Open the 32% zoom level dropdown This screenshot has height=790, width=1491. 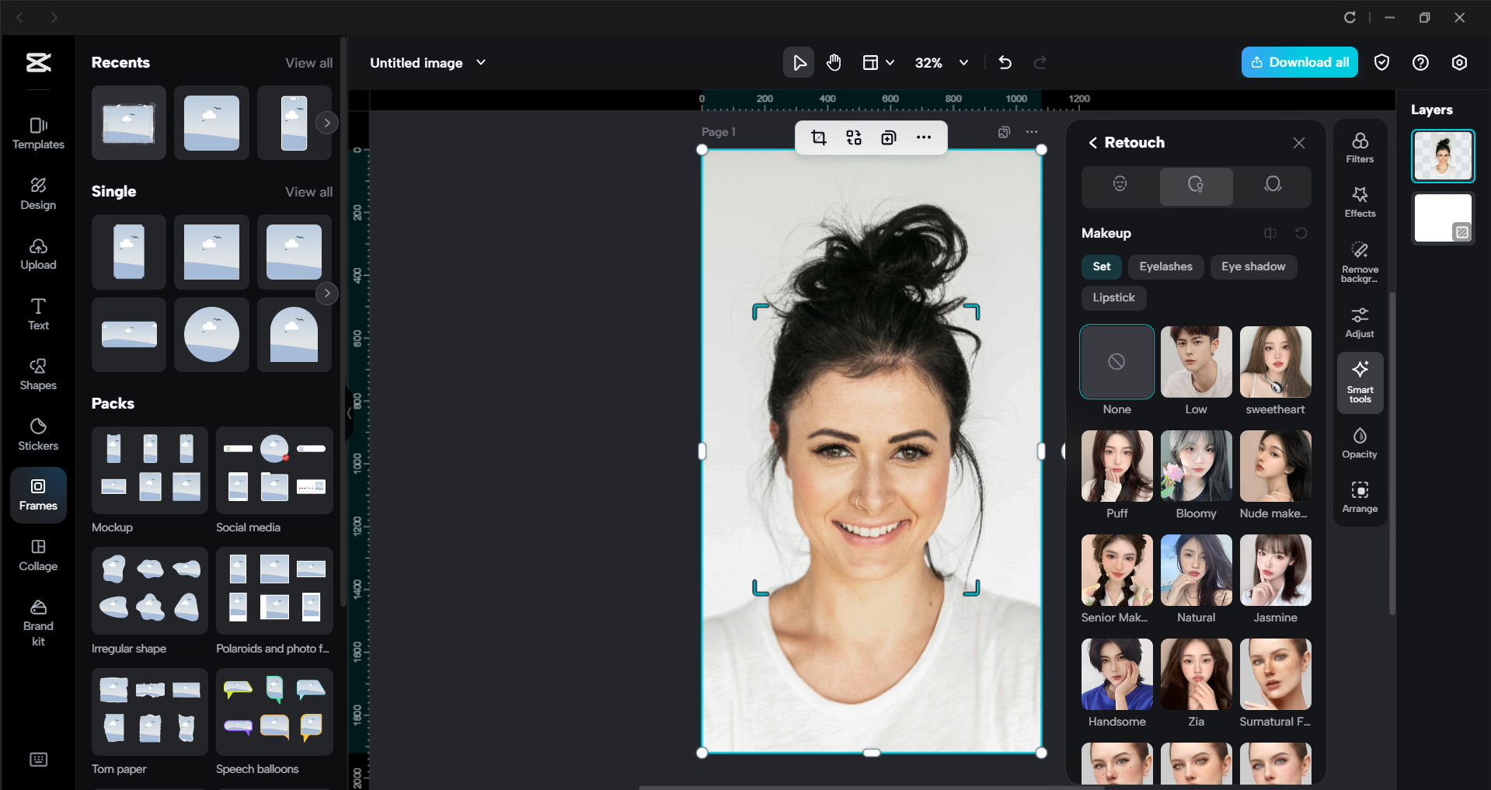[942, 62]
